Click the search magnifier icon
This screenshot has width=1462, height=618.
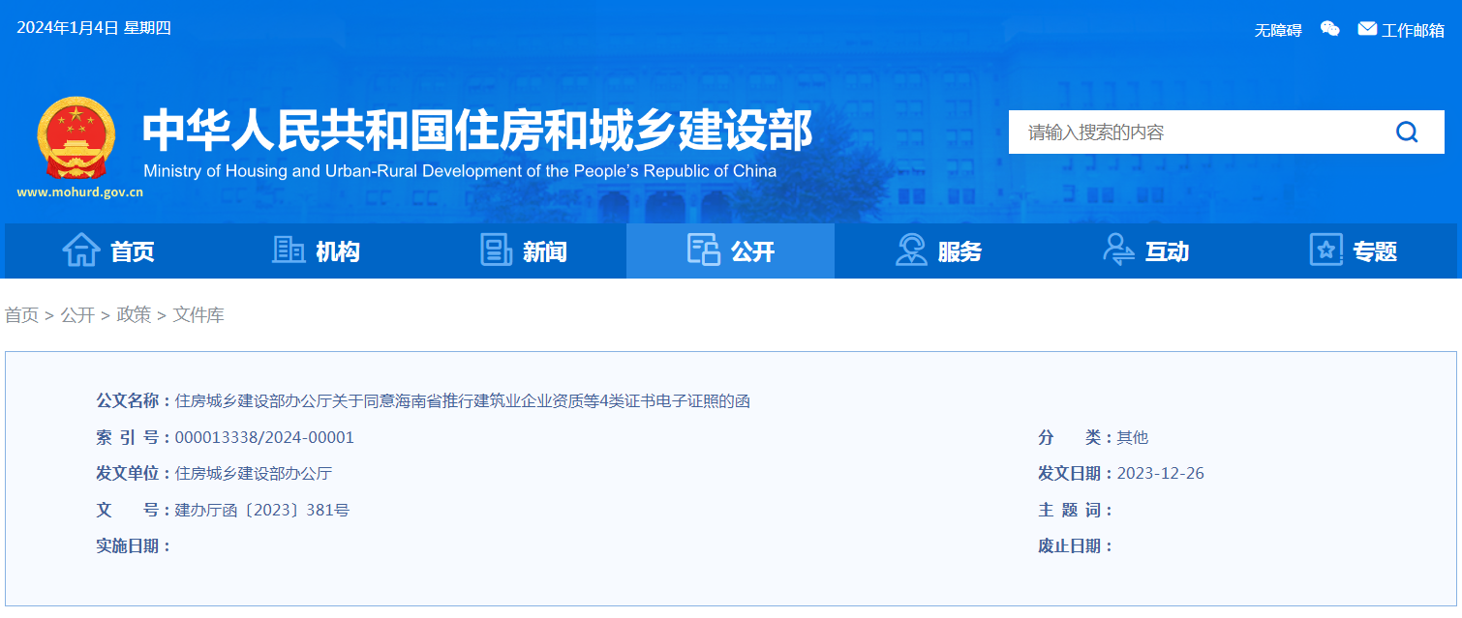click(1406, 132)
